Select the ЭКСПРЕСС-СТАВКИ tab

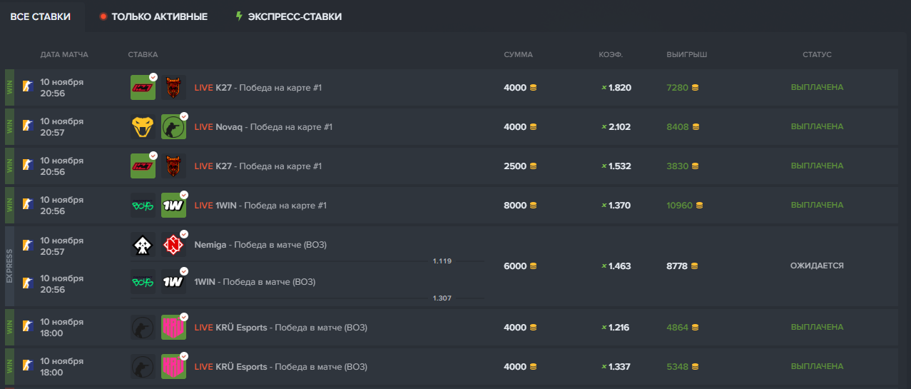pos(294,16)
